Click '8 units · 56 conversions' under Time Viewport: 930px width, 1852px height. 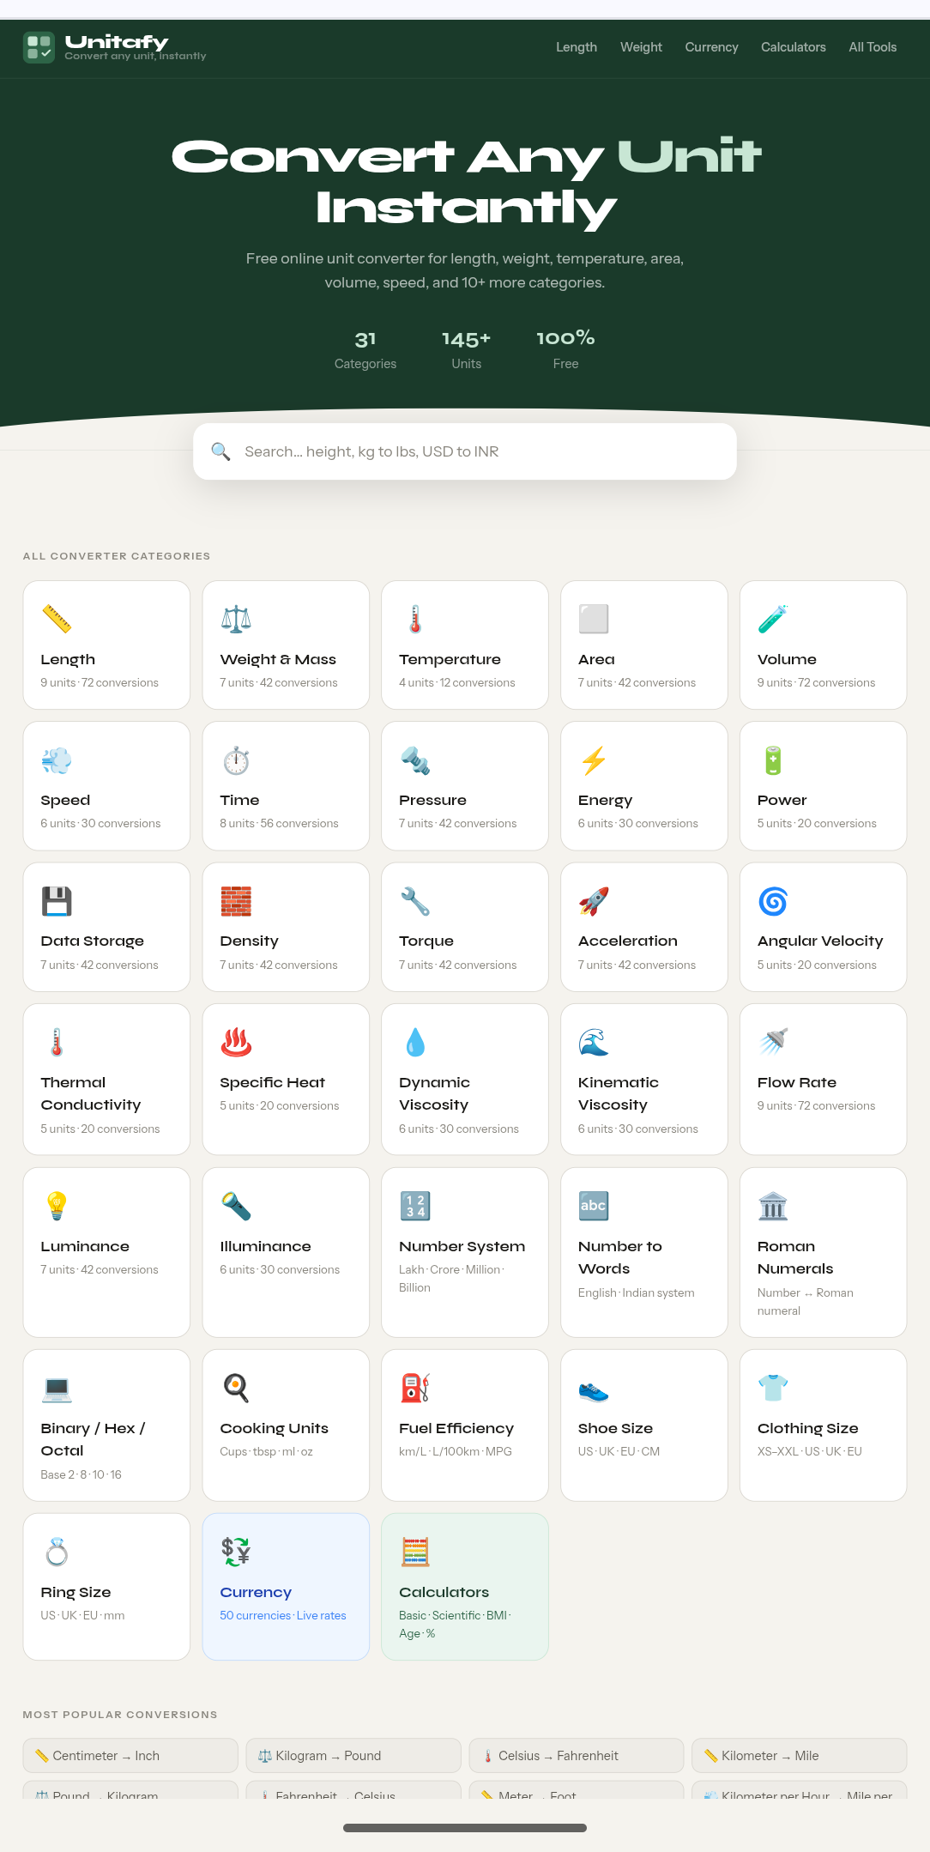[x=279, y=823]
